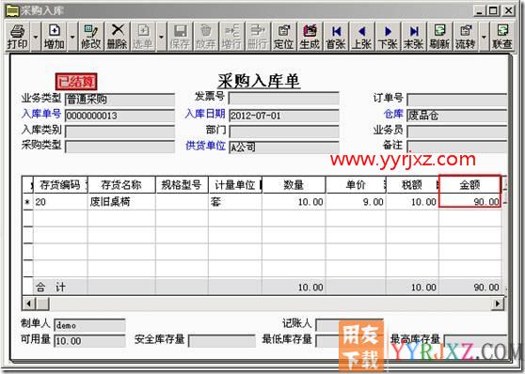Click the 选单 select-order icon
Image resolution: width=525 pixels, height=374 pixels.
(143, 37)
